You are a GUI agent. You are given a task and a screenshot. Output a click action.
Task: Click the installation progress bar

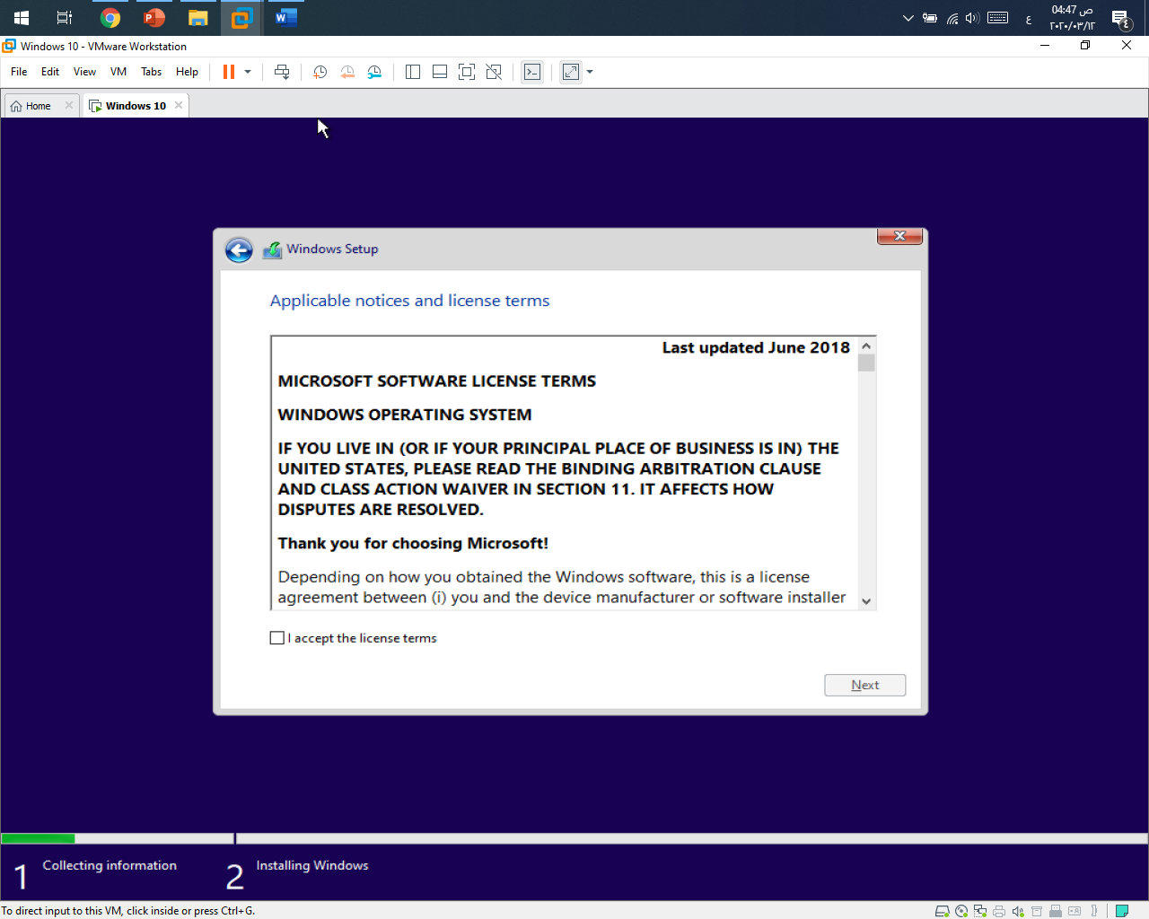[x=574, y=839]
